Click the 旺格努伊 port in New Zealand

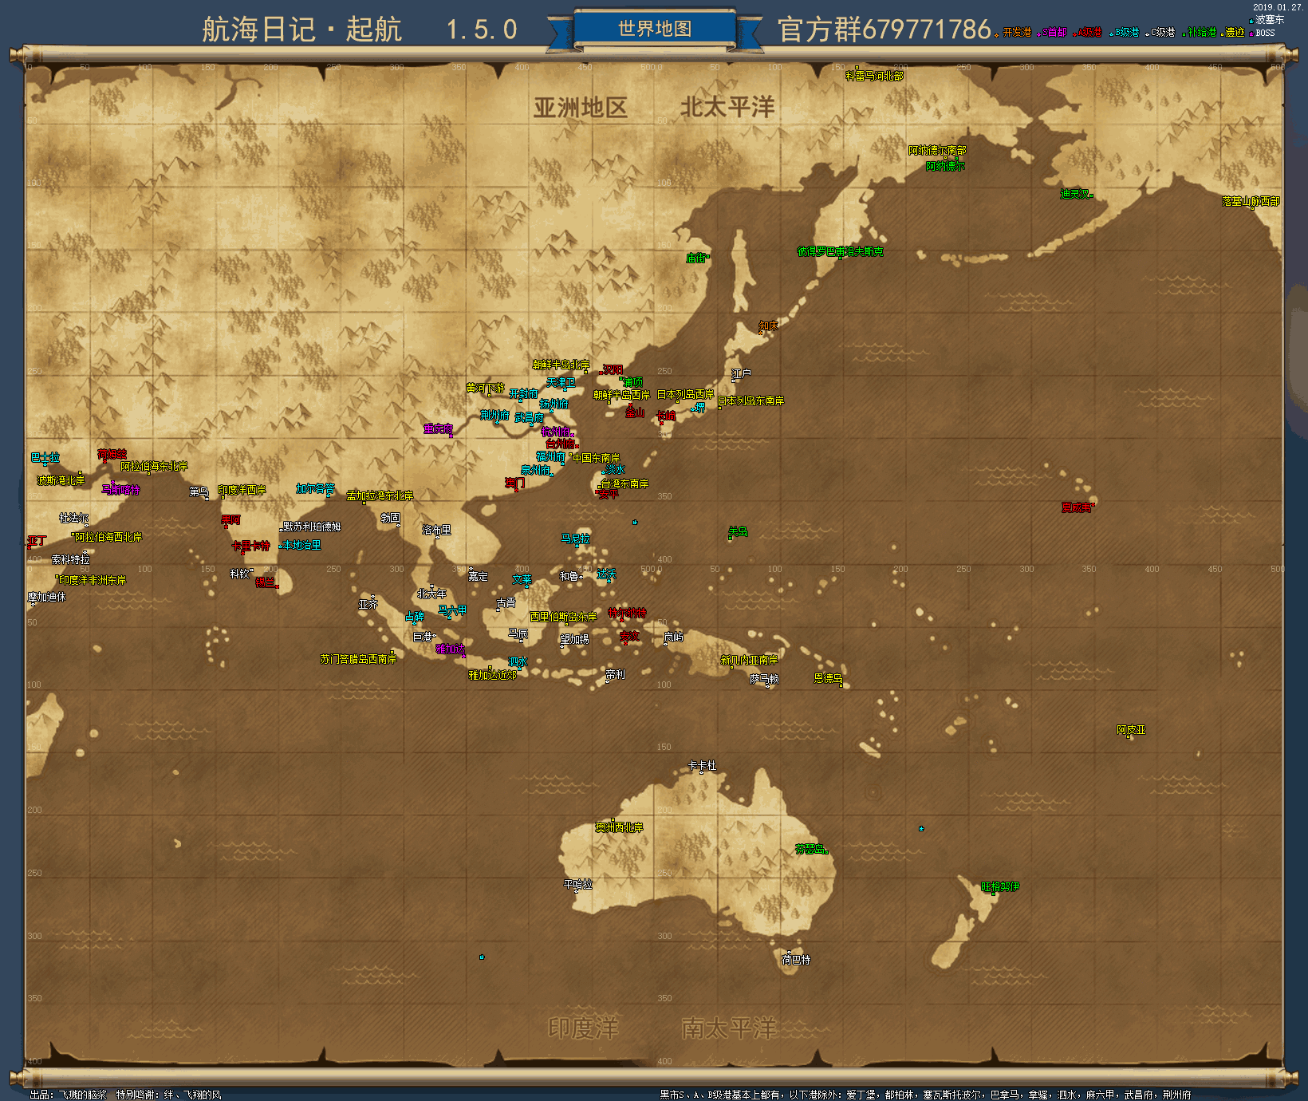1000,886
